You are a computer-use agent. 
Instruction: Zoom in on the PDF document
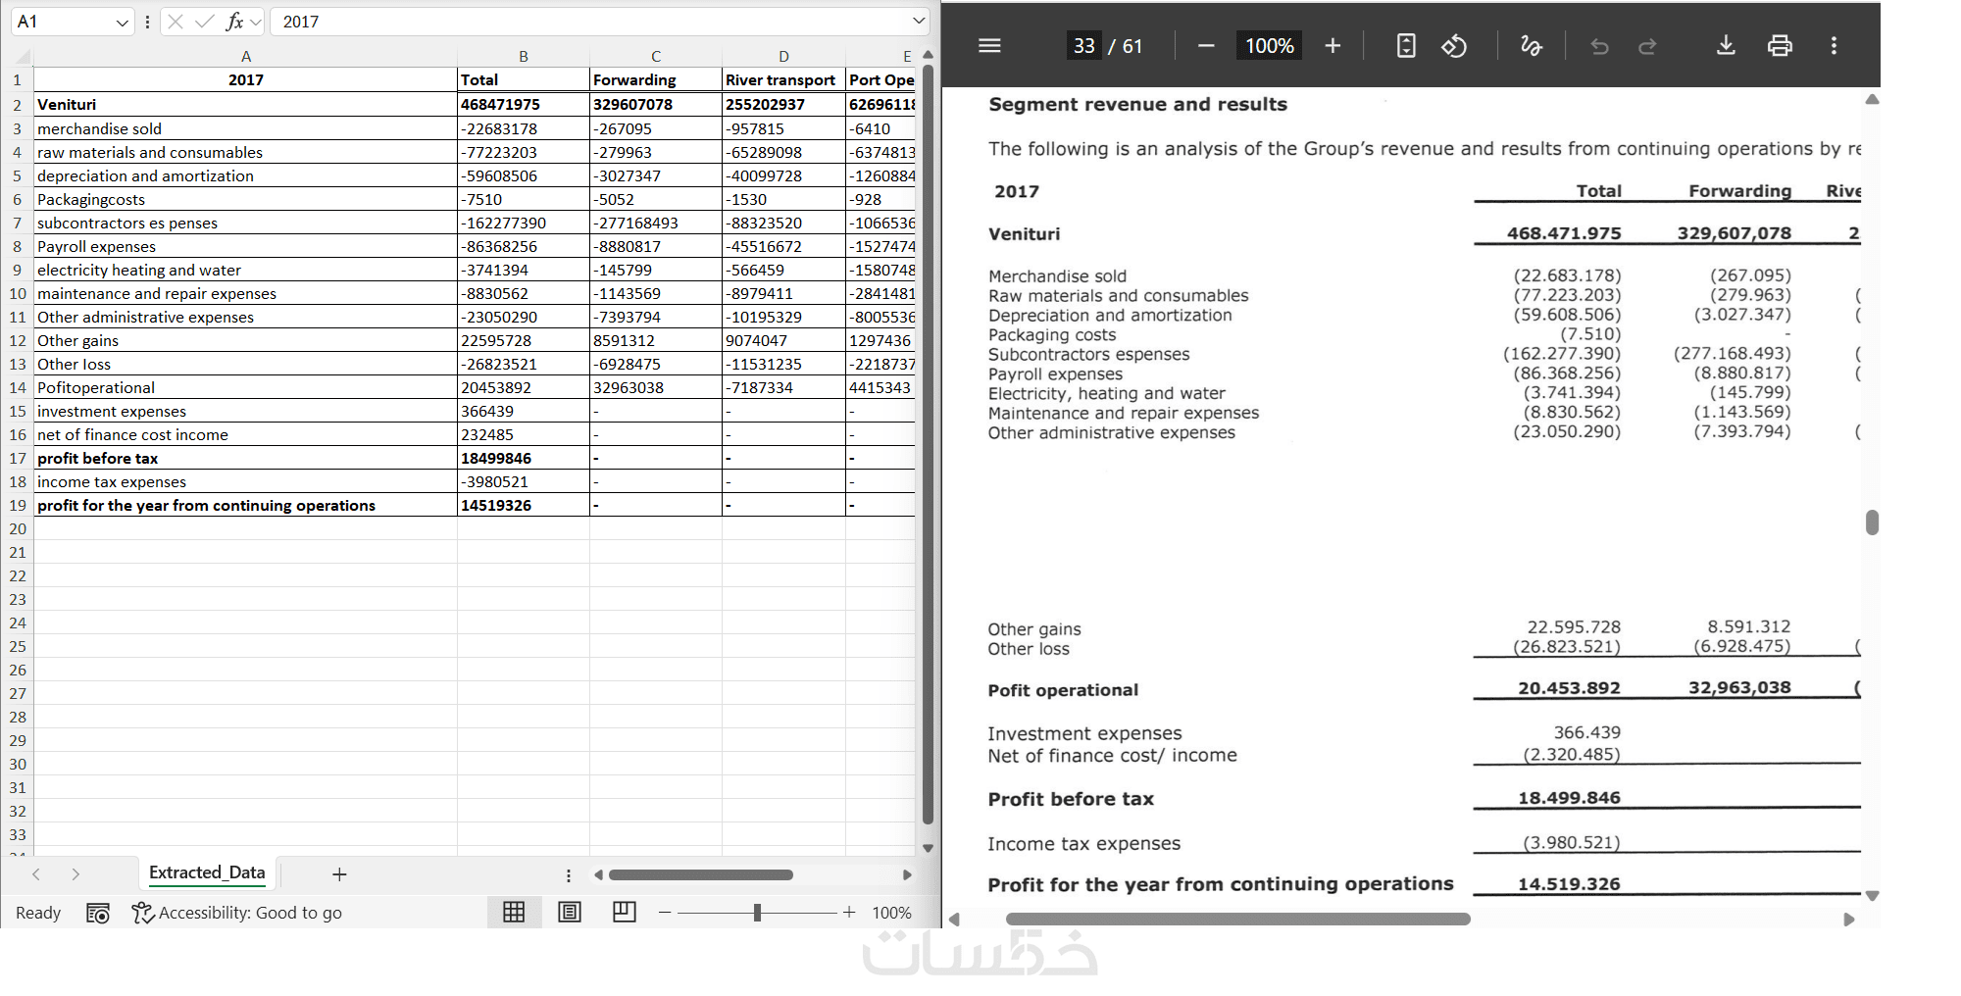click(1332, 45)
